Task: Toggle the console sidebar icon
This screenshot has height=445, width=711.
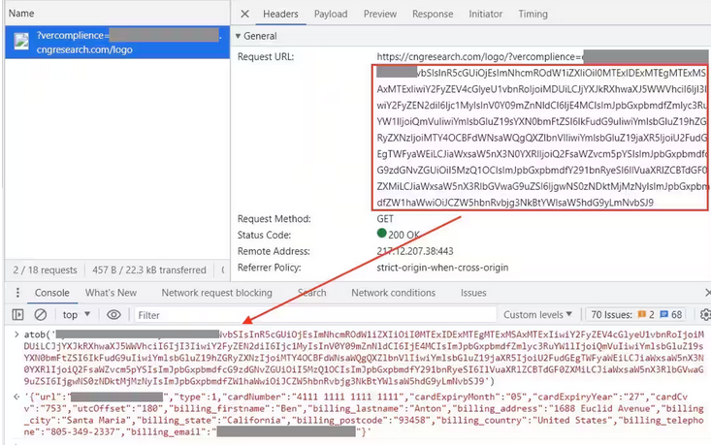Action: [x=17, y=315]
